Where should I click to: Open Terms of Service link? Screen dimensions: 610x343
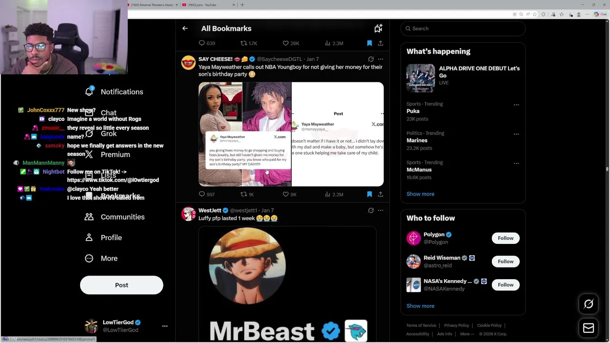[421, 325]
